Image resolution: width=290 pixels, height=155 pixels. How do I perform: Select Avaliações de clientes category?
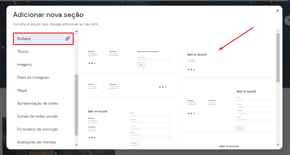click(x=36, y=142)
